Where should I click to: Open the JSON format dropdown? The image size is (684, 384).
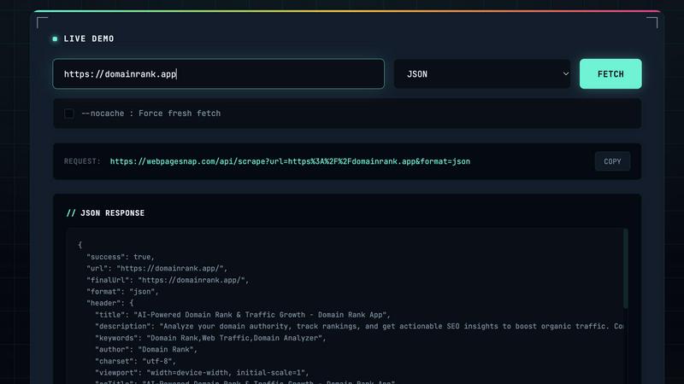tap(482, 74)
